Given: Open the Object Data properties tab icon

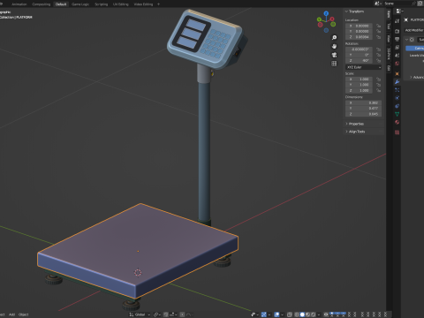Looking at the screenshot, I should (x=397, y=114).
